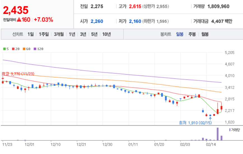
Task: Click the 선차트 label
Action: coord(18,34)
